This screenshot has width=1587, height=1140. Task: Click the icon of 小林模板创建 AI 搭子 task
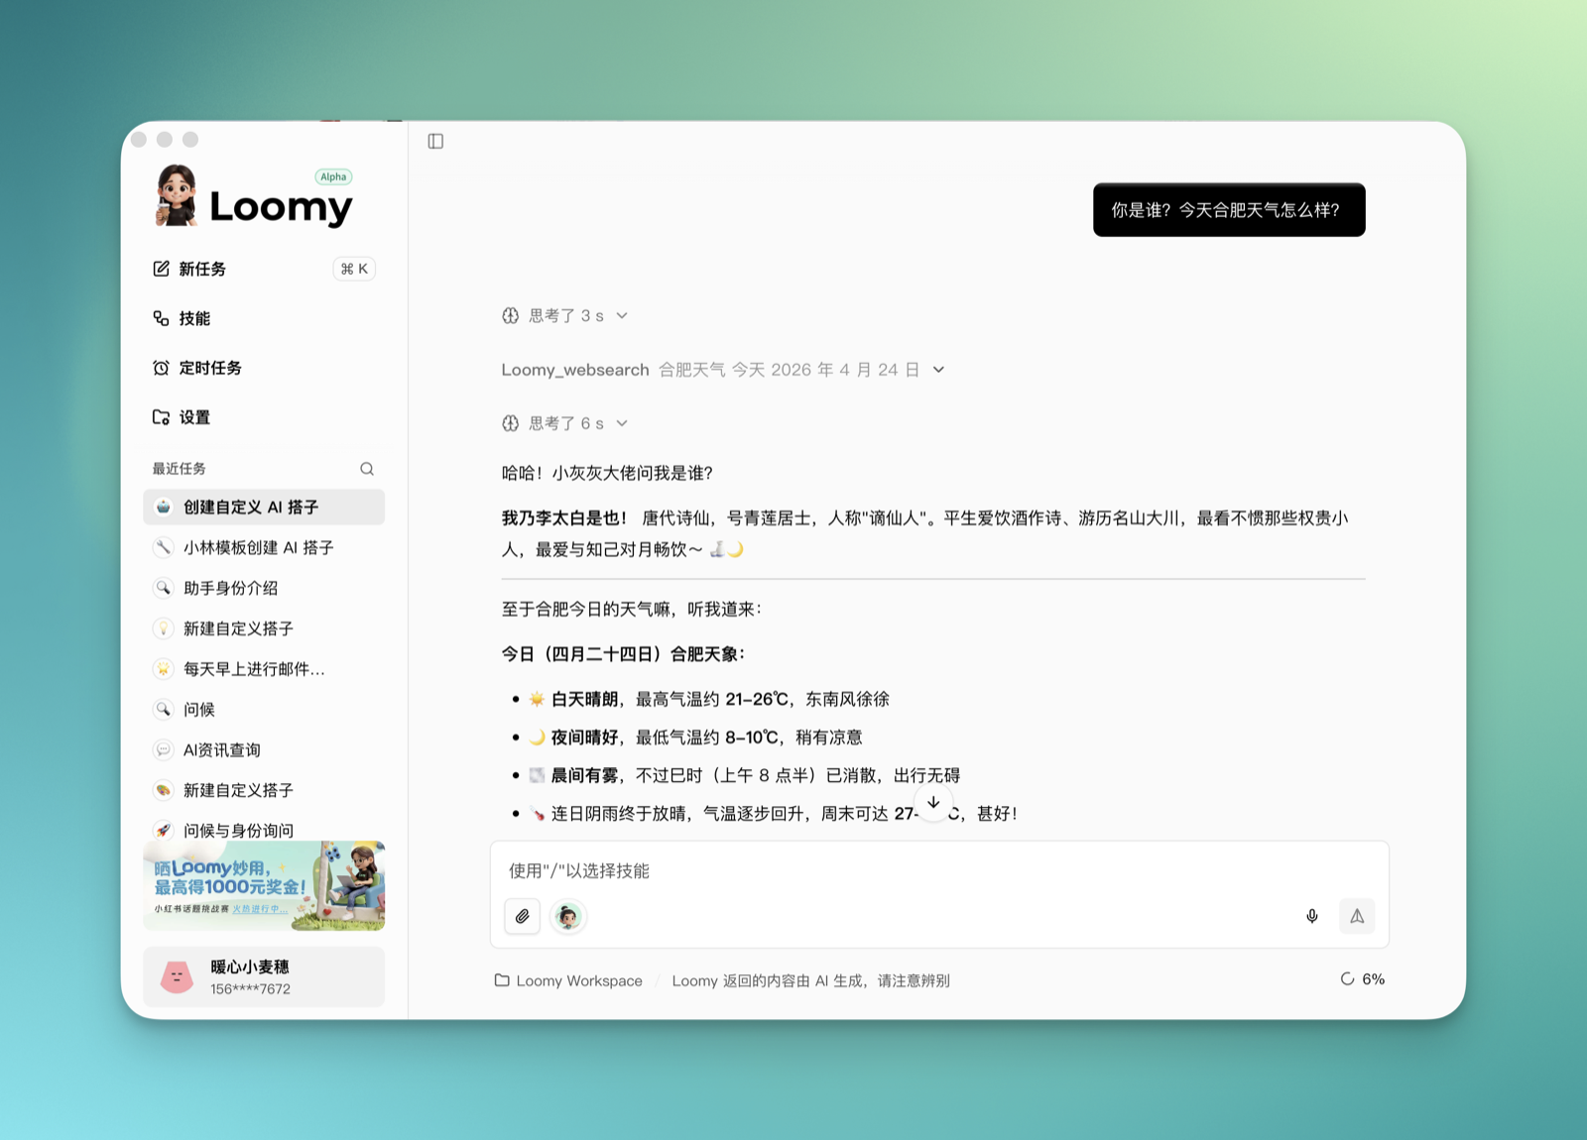point(164,547)
